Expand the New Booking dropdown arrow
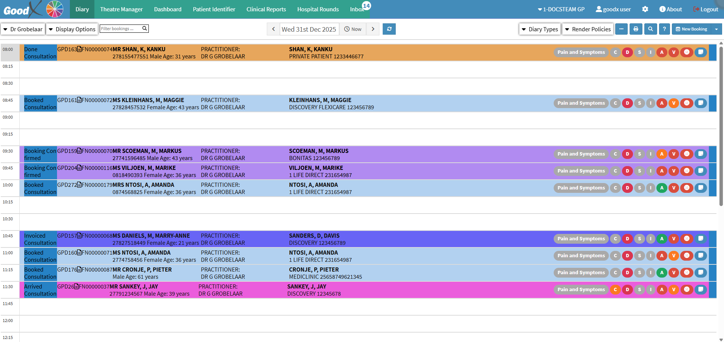The height and width of the screenshot is (342, 724). pos(716,29)
